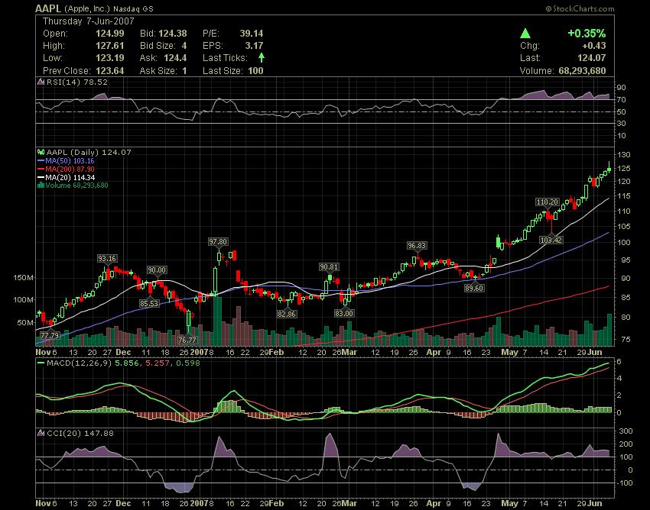The image size is (650, 510).
Task: Click the Open value 124.99
Action: pyautogui.click(x=110, y=34)
